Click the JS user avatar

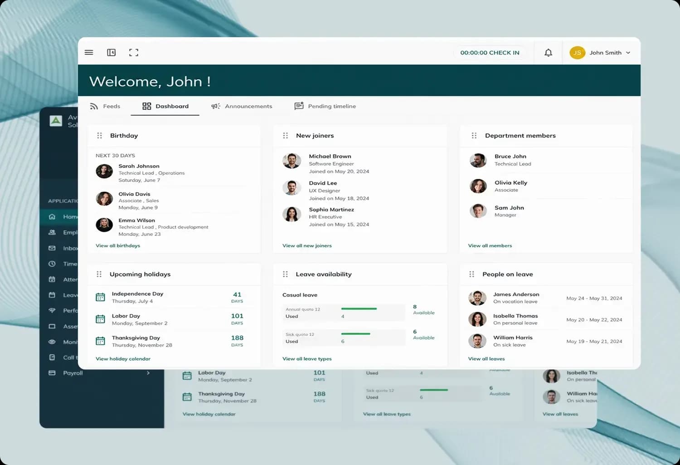577,53
